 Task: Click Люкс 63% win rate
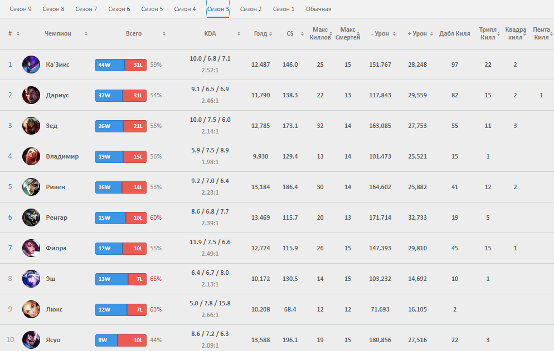point(156,309)
